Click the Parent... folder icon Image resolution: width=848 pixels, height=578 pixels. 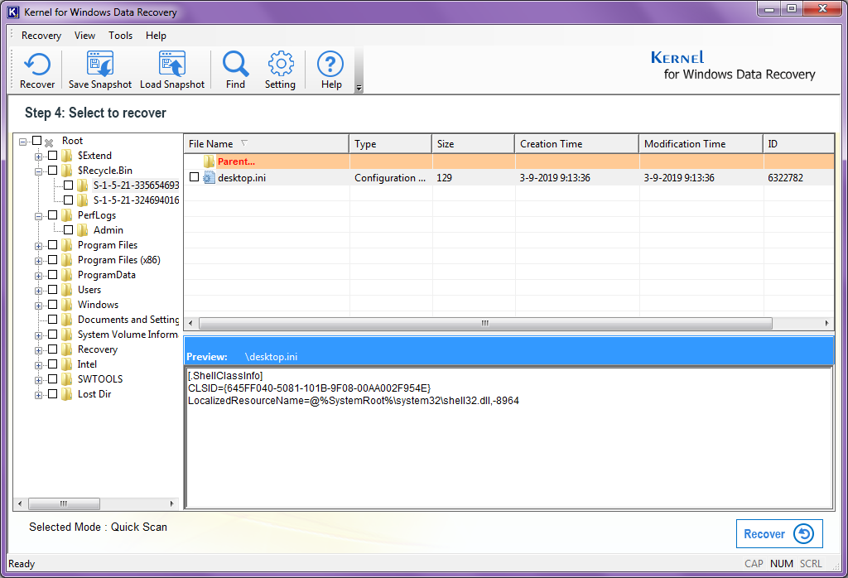point(210,161)
